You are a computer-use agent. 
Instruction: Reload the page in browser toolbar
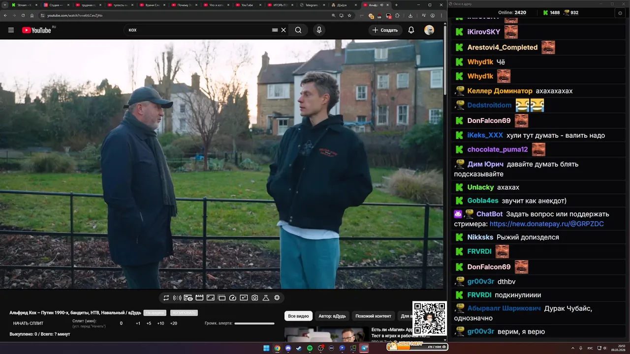[x=23, y=15]
